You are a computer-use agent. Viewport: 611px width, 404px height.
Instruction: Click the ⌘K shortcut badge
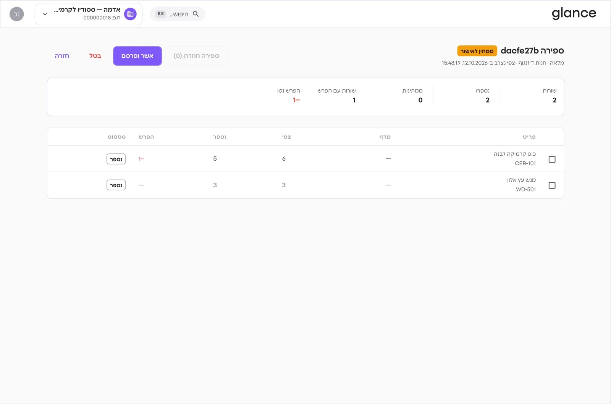[x=161, y=14]
